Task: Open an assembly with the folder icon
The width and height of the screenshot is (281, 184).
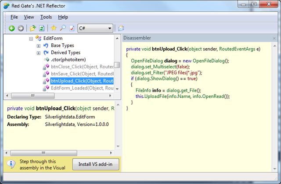Action: click(33, 28)
